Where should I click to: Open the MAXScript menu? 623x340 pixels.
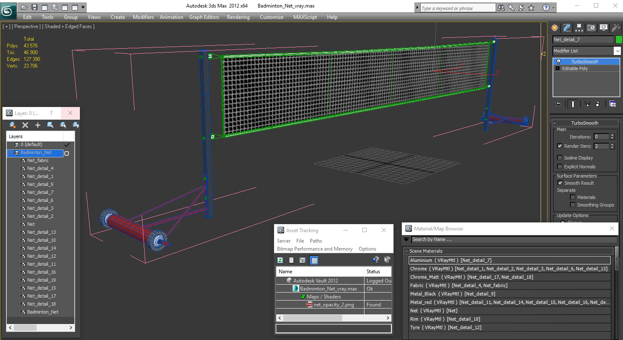[305, 17]
